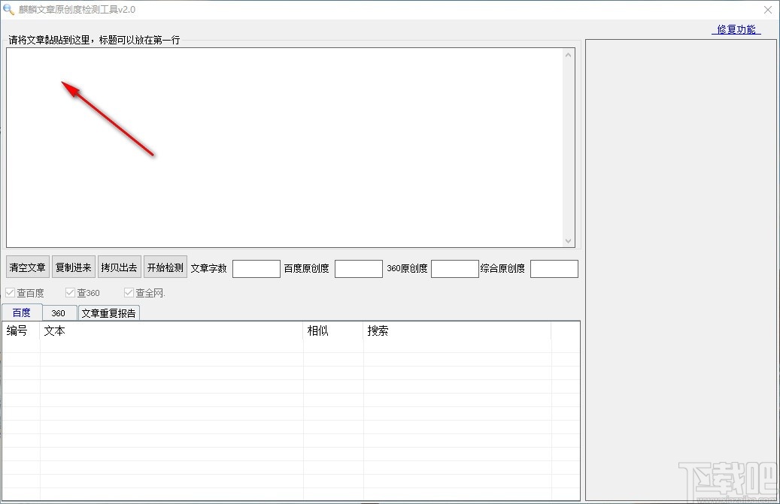Toggle the 查全网 checkbox
This screenshot has height=504, width=780.
129,292
